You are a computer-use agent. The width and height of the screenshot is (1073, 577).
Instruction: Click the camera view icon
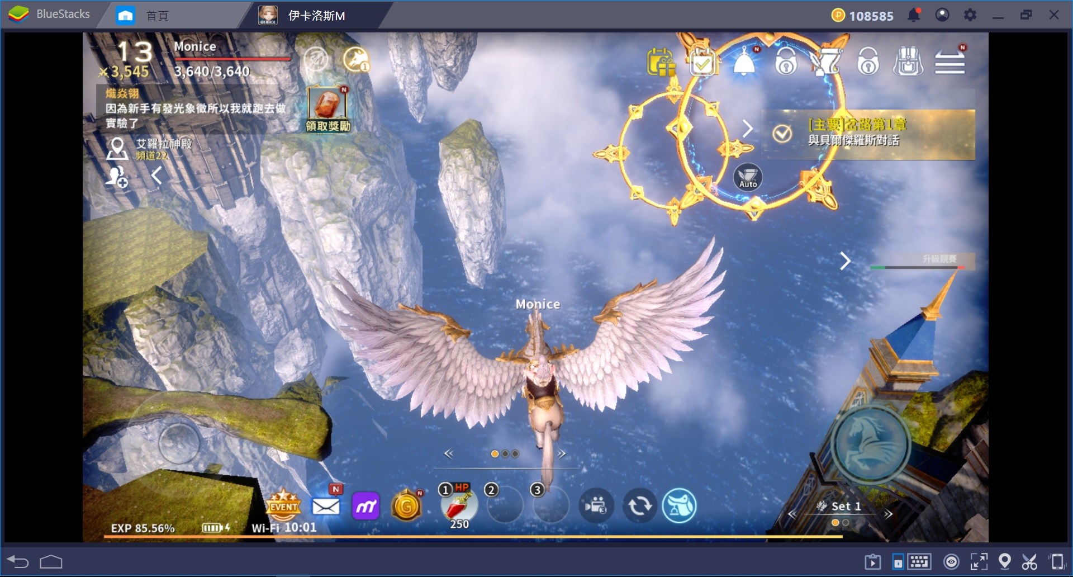[596, 506]
